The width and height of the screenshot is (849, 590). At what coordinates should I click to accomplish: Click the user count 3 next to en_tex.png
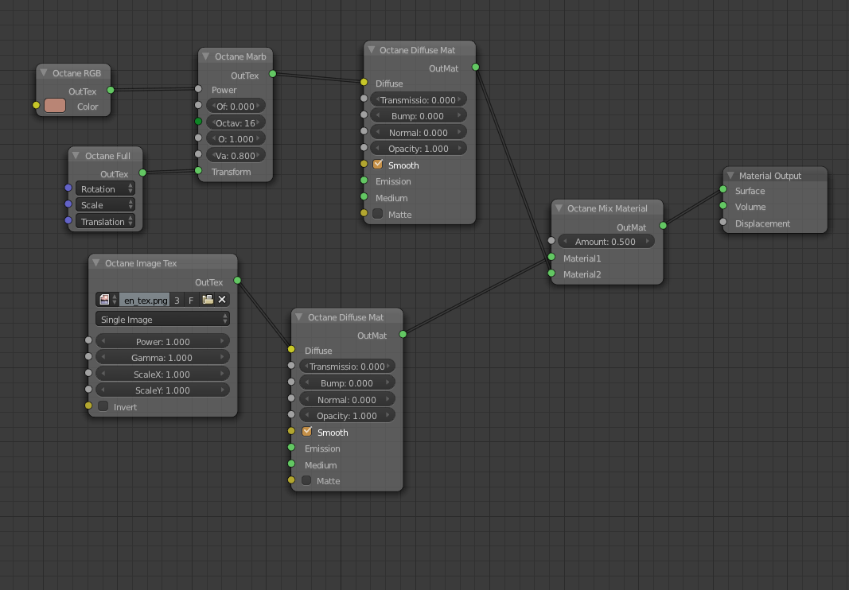point(177,300)
